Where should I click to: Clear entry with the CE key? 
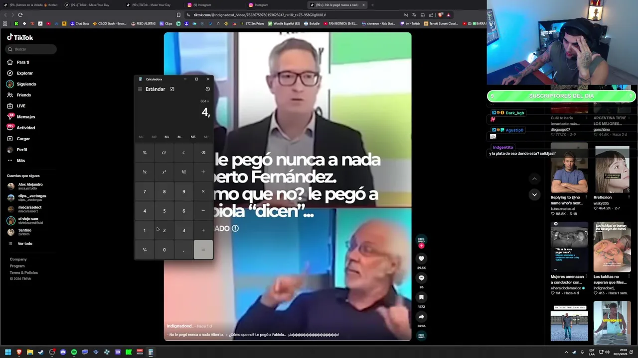(x=164, y=153)
